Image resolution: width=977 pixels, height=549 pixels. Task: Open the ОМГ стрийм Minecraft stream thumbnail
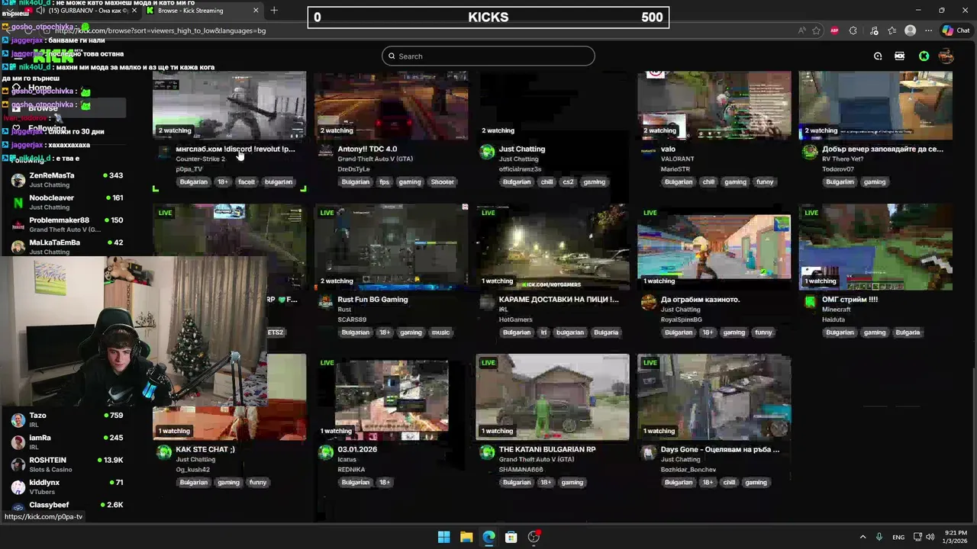(x=875, y=247)
